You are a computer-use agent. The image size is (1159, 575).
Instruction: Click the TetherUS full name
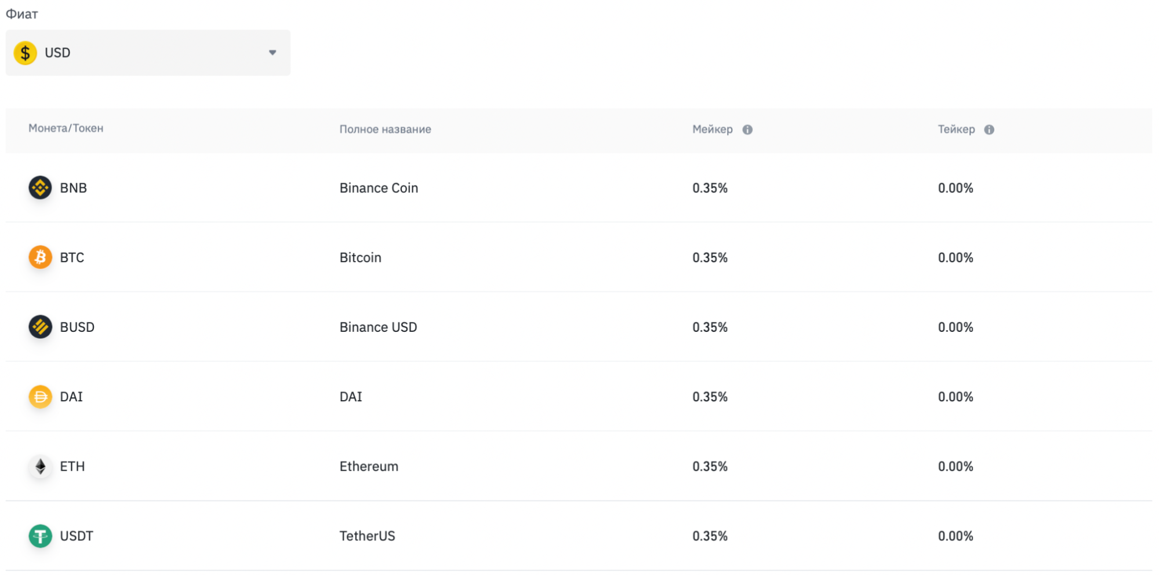[x=367, y=536]
